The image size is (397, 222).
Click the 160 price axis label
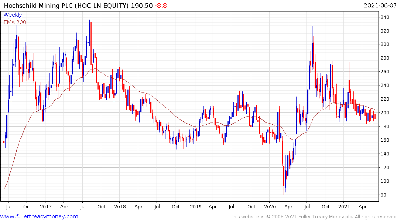click(x=385, y=140)
